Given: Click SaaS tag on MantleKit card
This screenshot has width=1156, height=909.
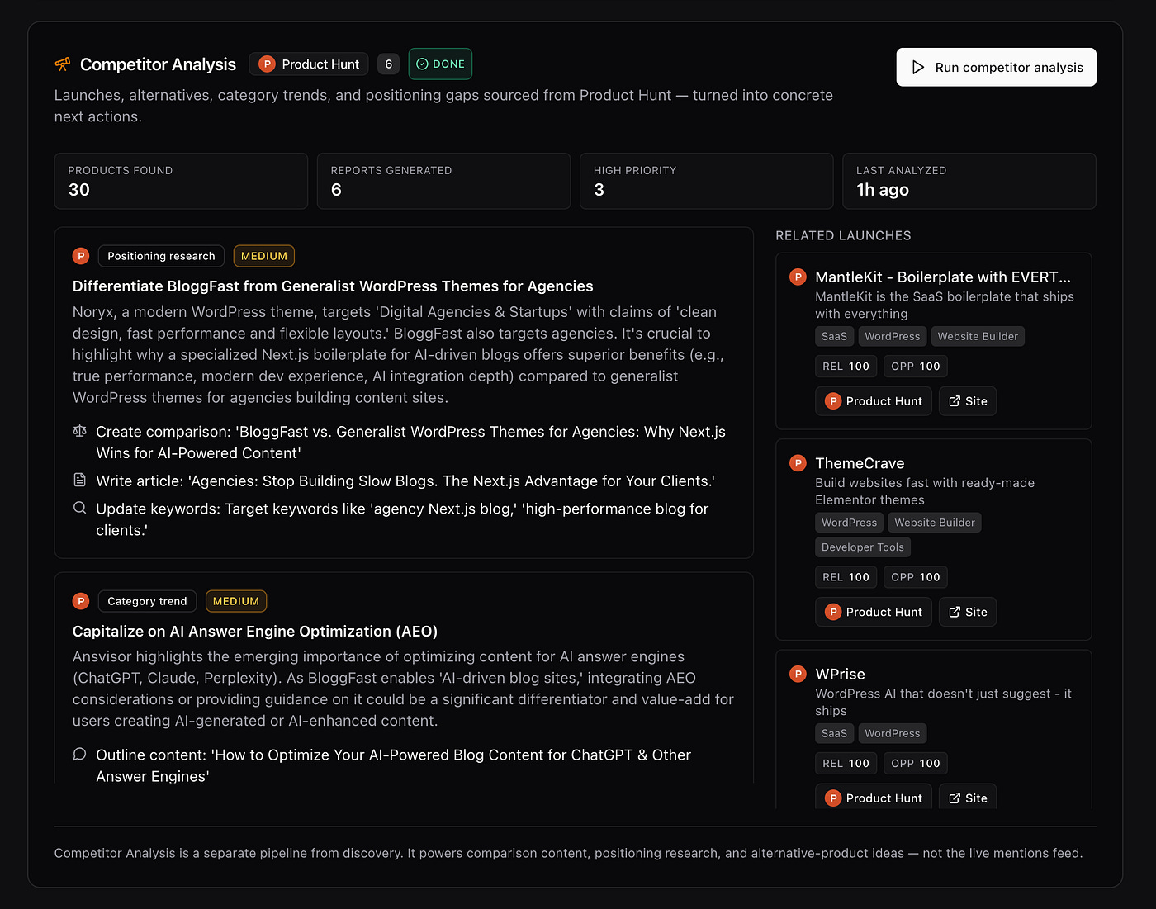Looking at the screenshot, I should 834,336.
